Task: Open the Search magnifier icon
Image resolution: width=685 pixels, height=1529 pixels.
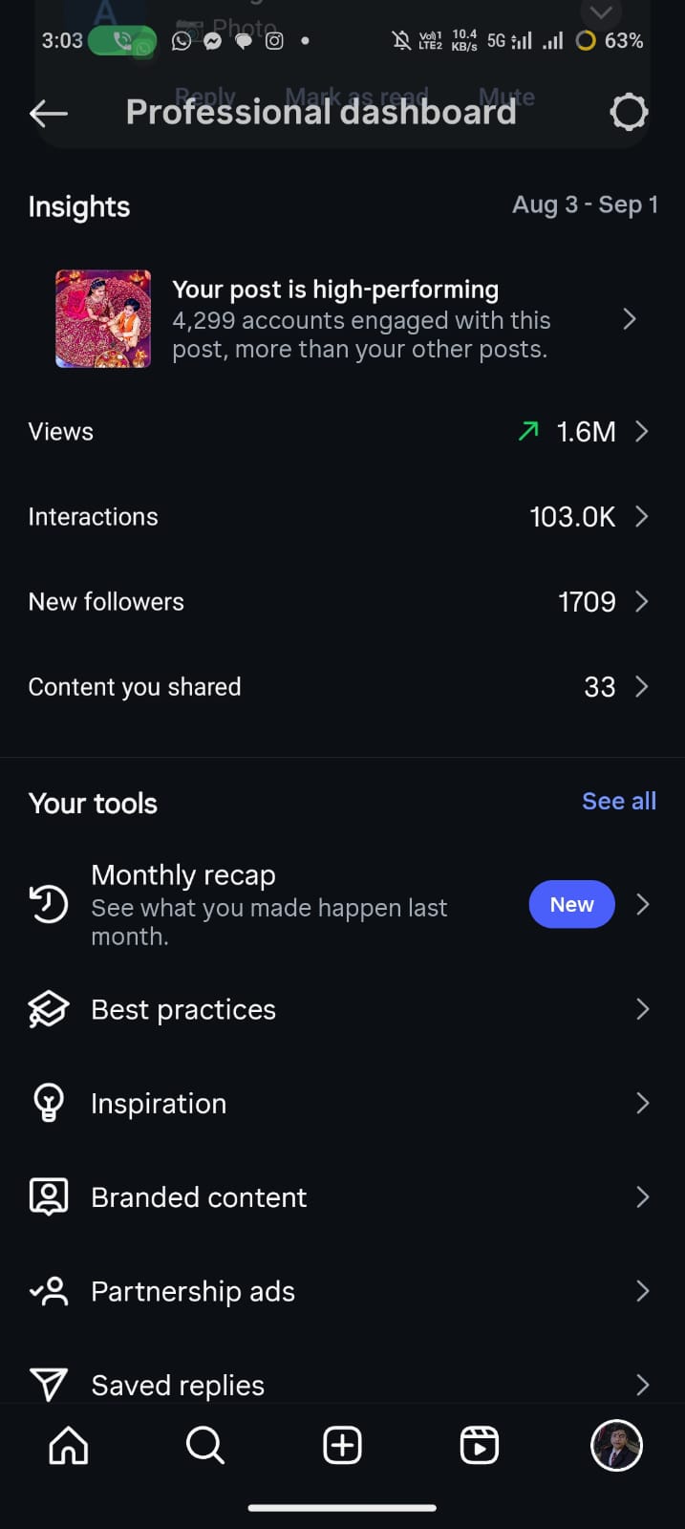Action: [205, 1445]
